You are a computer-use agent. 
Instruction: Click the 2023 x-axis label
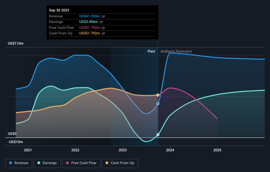tap(123, 150)
